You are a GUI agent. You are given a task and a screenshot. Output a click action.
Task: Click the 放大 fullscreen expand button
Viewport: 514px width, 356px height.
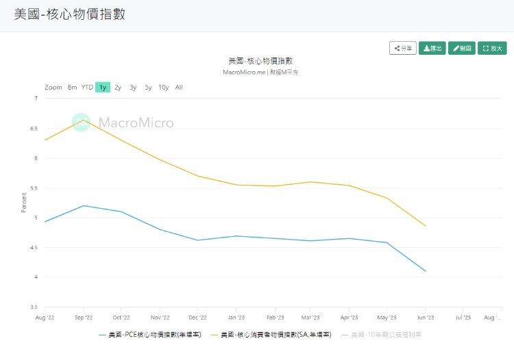click(x=492, y=48)
